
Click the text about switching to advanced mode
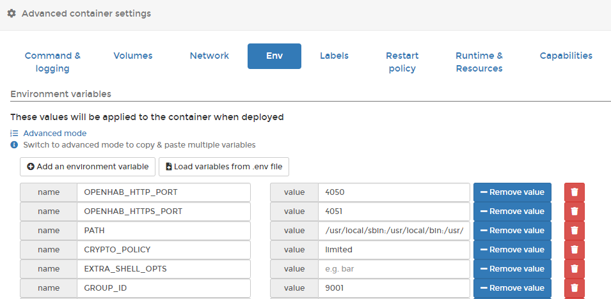(139, 145)
